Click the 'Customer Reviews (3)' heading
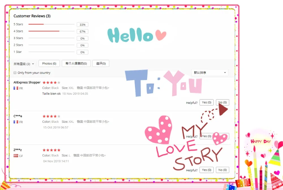The width and height of the screenshot is (283, 190). pos(32,16)
